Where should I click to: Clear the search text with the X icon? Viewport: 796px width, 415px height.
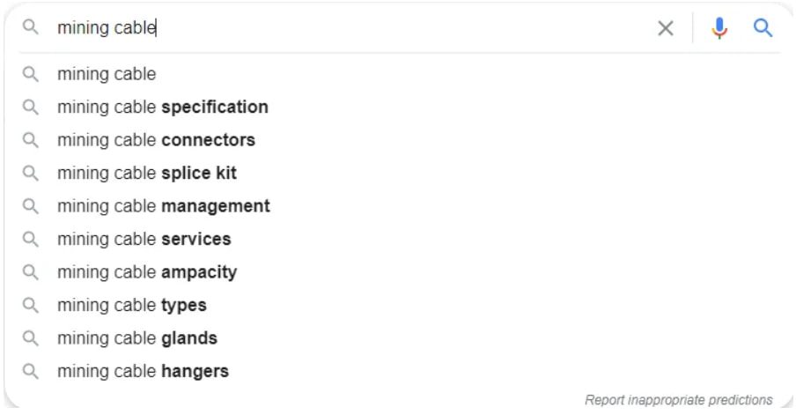click(x=666, y=28)
